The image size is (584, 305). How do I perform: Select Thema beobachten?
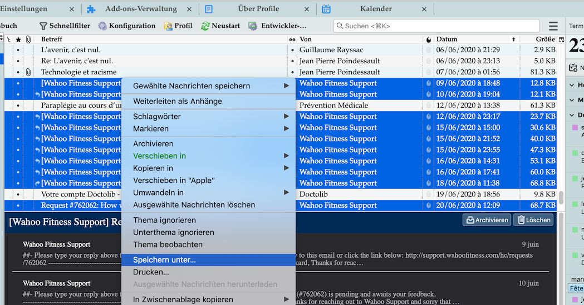[x=209, y=245]
